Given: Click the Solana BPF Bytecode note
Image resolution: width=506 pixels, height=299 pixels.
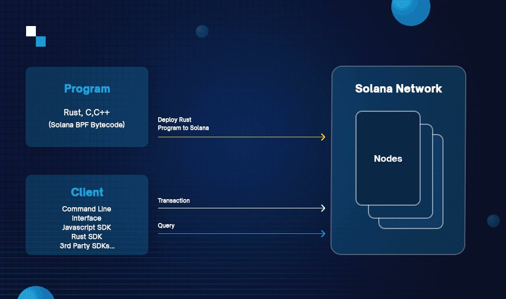Looking at the screenshot, I should 87,125.
